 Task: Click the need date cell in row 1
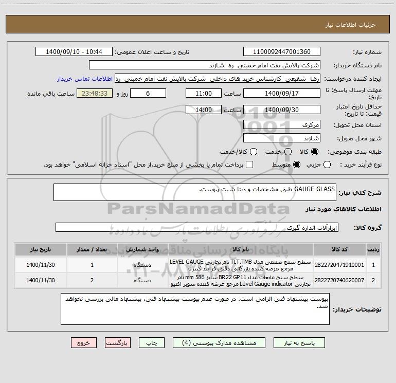[41, 265]
